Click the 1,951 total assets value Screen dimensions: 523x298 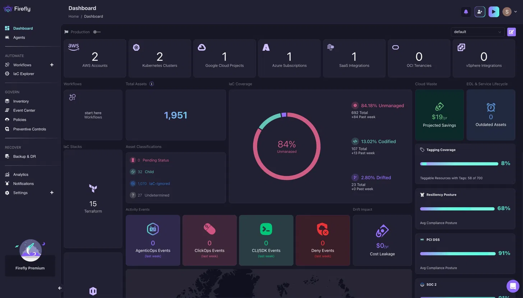click(176, 115)
